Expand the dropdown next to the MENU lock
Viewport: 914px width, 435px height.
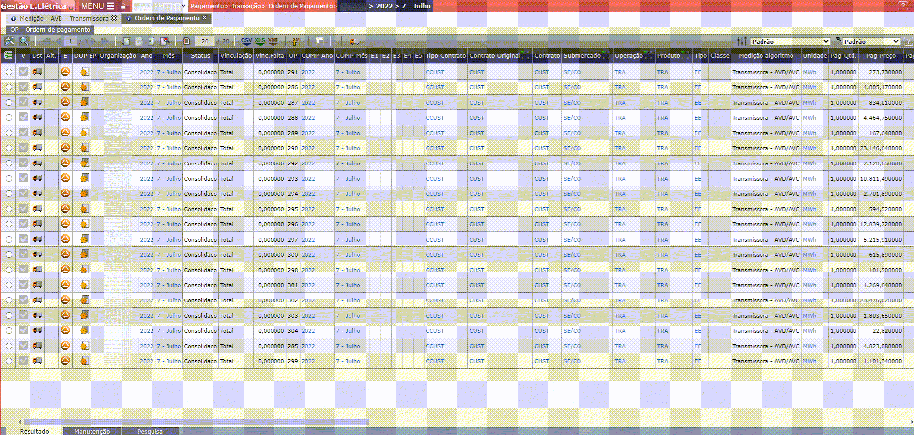click(x=160, y=6)
